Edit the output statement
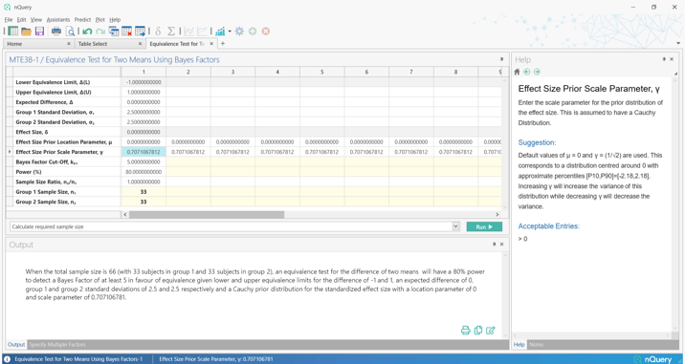The height and width of the screenshot is (364, 685). pyautogui.click(x=491, y=331)
